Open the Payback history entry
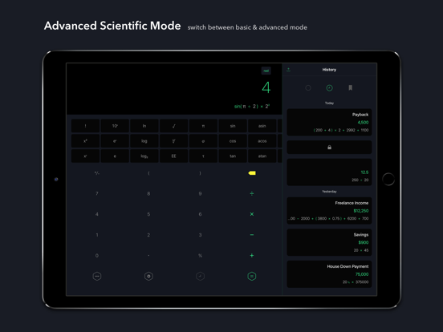This screenshot has height=332, width=443. (329, 122)
